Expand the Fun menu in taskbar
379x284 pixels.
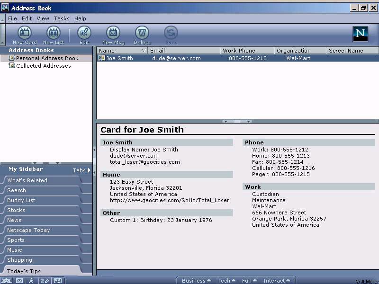(x=249, y=281)
